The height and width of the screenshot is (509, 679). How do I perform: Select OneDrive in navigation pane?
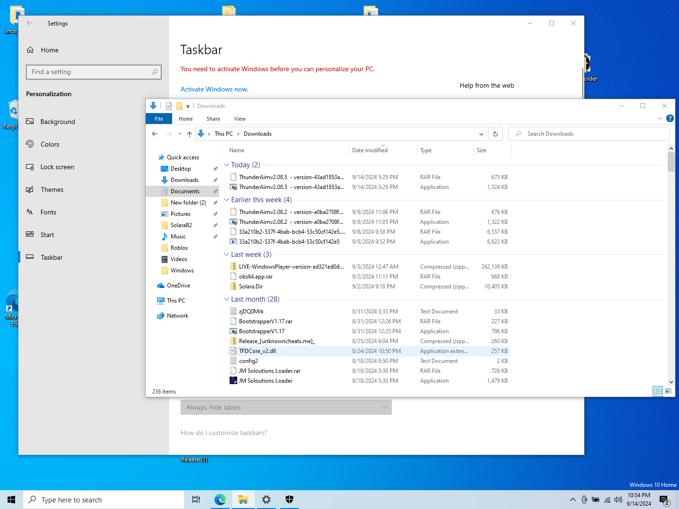pos(178,286)
